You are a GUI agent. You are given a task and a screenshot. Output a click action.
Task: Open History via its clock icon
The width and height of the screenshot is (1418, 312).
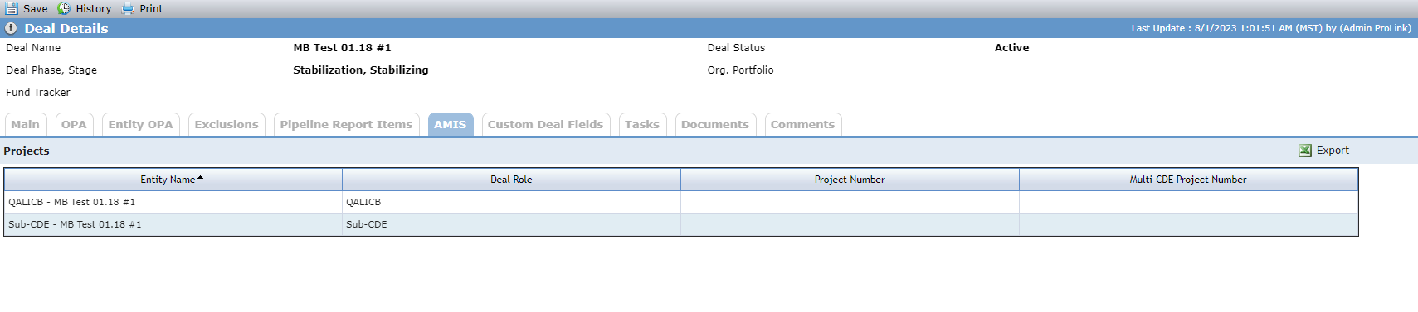[64, 8]
